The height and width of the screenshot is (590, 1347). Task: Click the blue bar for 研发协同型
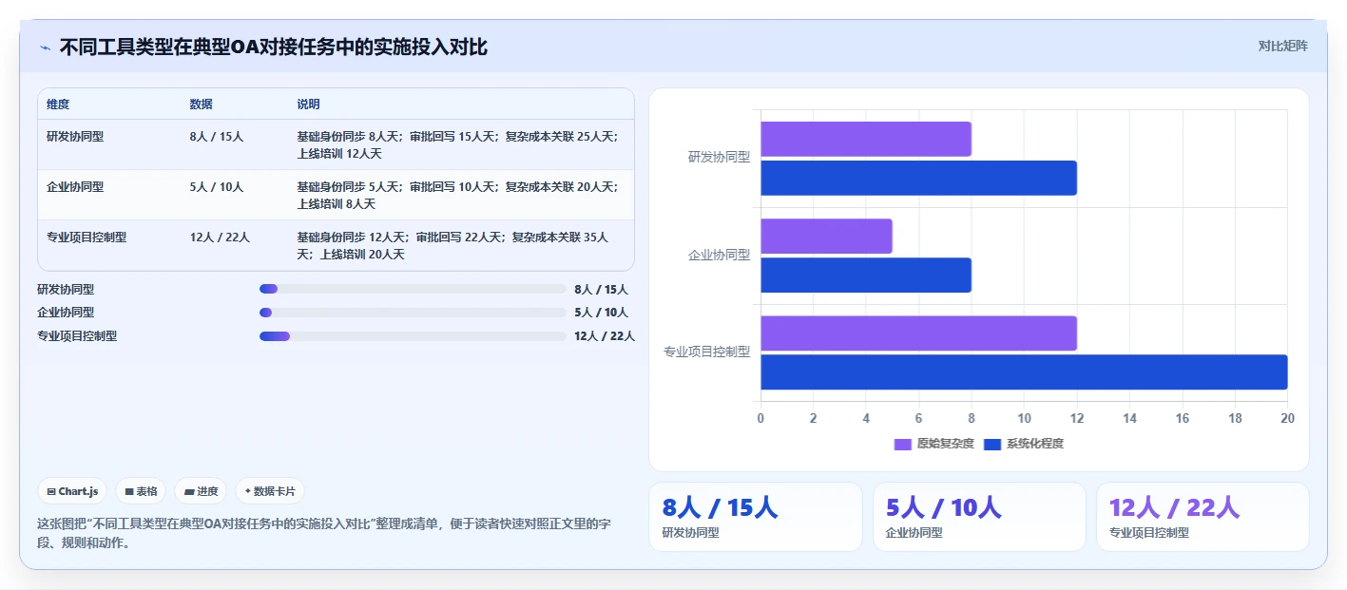pos(918,178)
